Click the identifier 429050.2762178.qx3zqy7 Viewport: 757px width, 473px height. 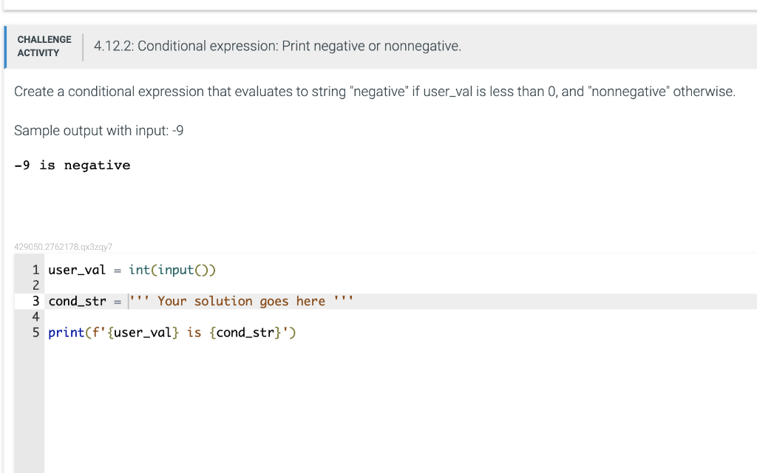pos(62,246)
